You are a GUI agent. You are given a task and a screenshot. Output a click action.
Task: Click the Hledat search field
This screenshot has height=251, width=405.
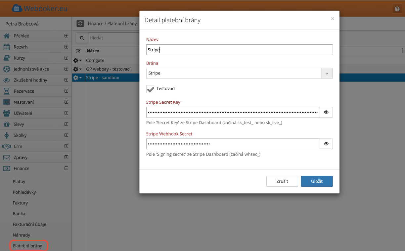(x=113, y=38)
